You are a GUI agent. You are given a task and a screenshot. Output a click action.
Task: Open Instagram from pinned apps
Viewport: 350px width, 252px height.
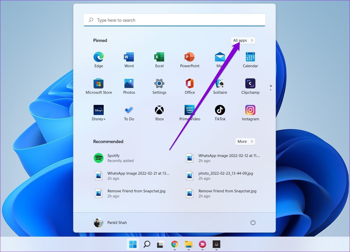(x=250, y=112)
